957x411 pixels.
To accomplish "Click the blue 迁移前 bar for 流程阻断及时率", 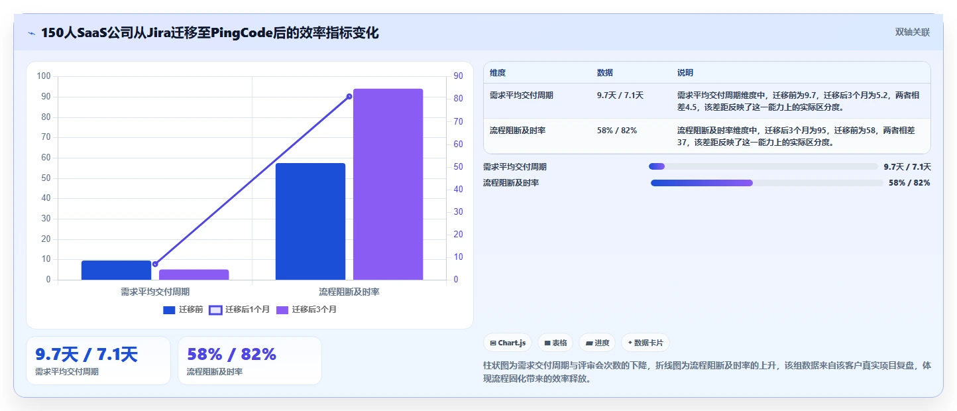I will tap(310, 221).
